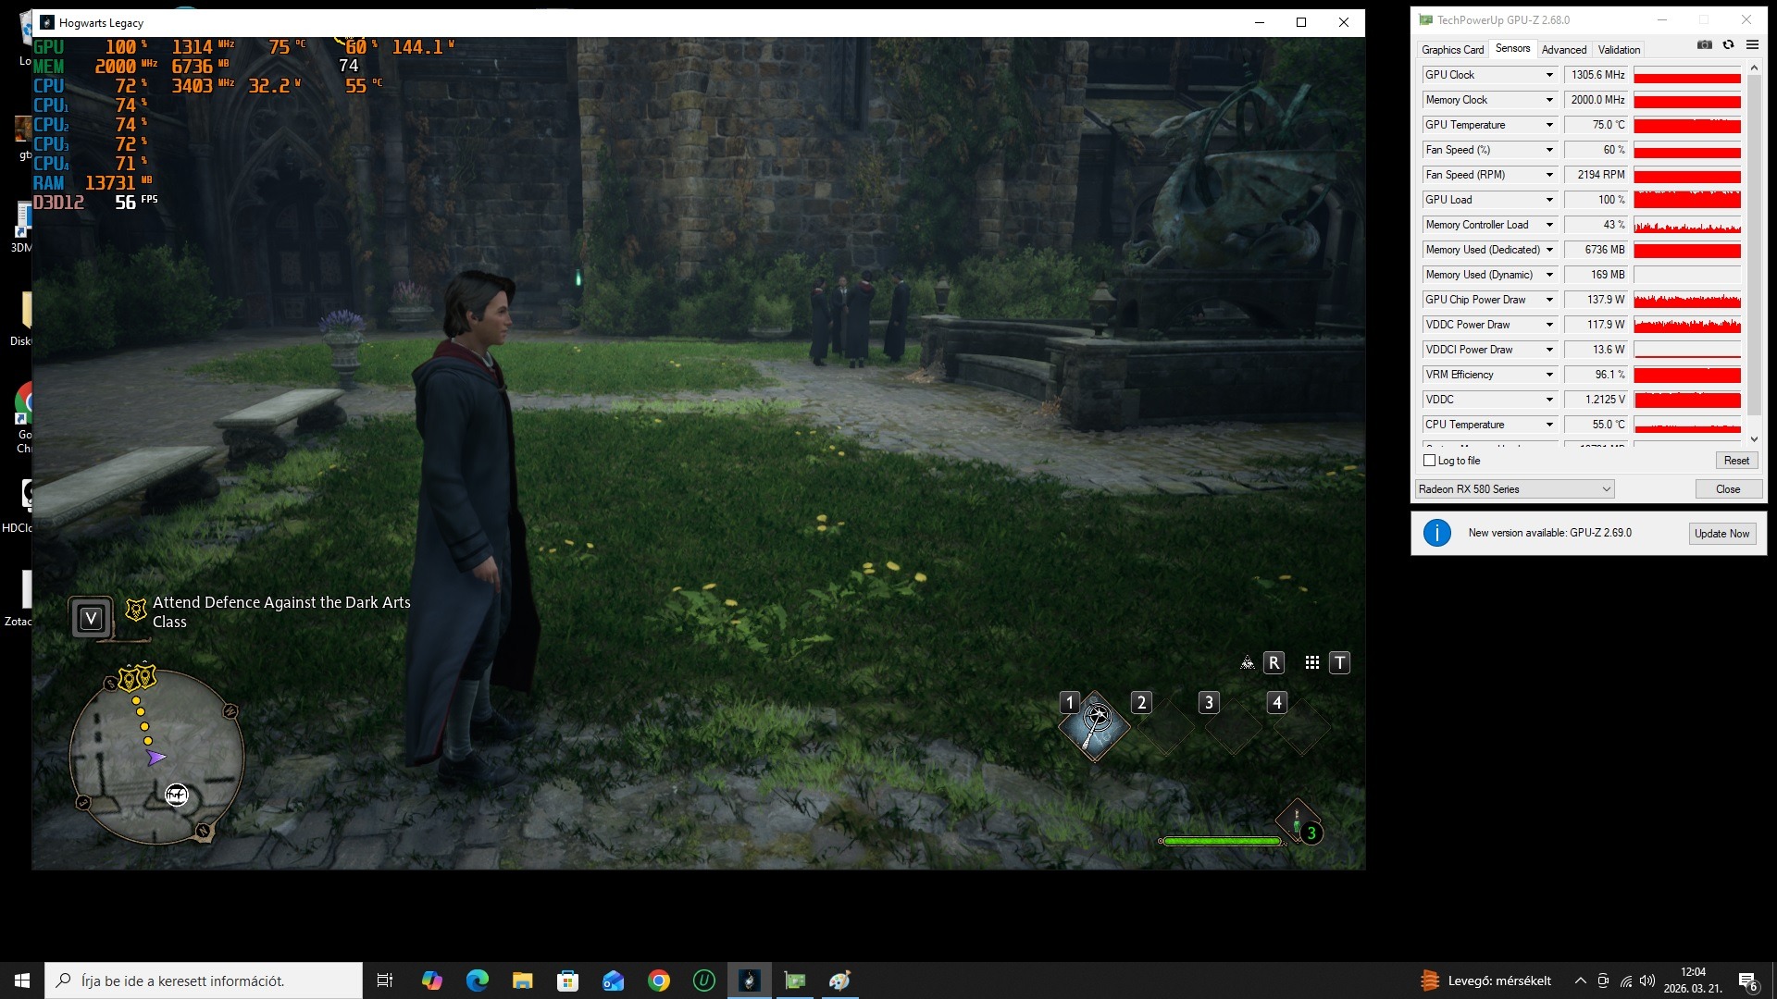Click the GPU-Z screenshot camera icon
The height and width of the screenshot is (999, 1777).
point(1705,44)
